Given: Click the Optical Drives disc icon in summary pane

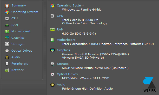Looking at the screenshot, I should pos(52,74).
